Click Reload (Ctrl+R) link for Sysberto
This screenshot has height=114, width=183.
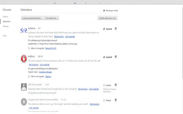tap(51, 48)
